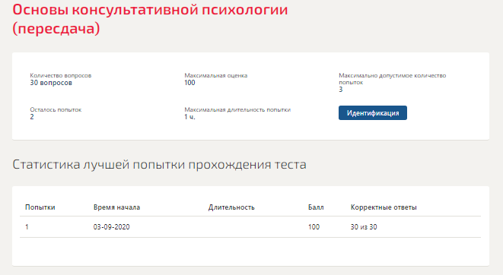Click the Балл column header
Viewport: 503px width, 275px height.
click(316, 207)
